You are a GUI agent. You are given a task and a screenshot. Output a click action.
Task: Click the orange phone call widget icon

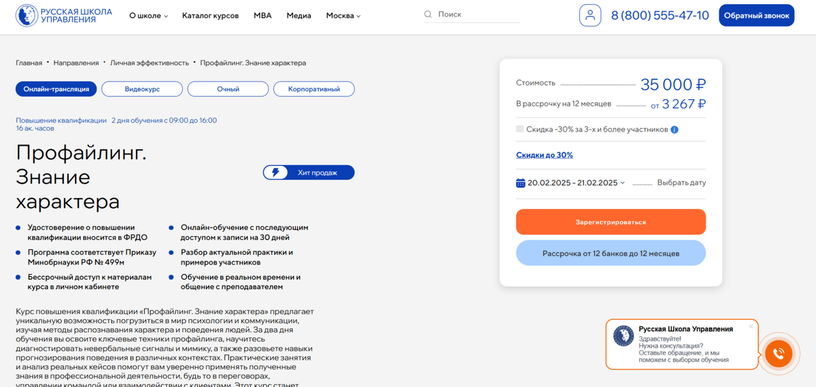[x=779, y=353]
